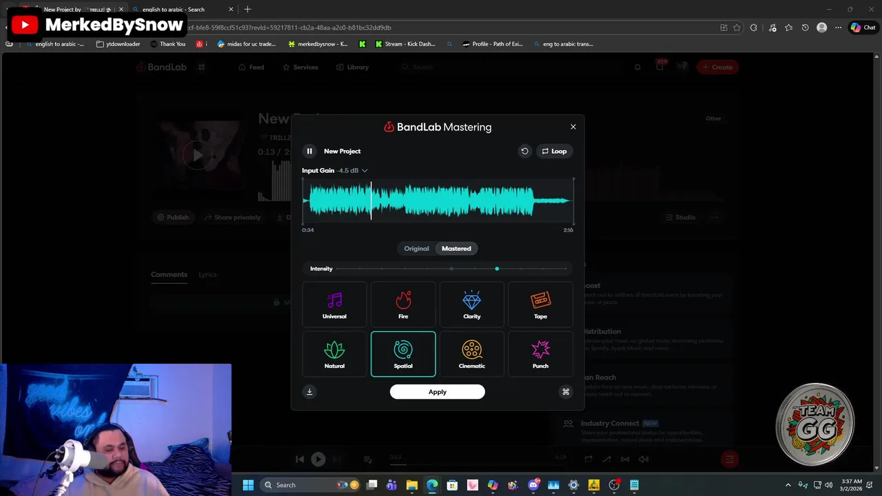Open the 'Stream - Kick Dash...' bookmark
The image size is (882, 496).
[405, 44]
